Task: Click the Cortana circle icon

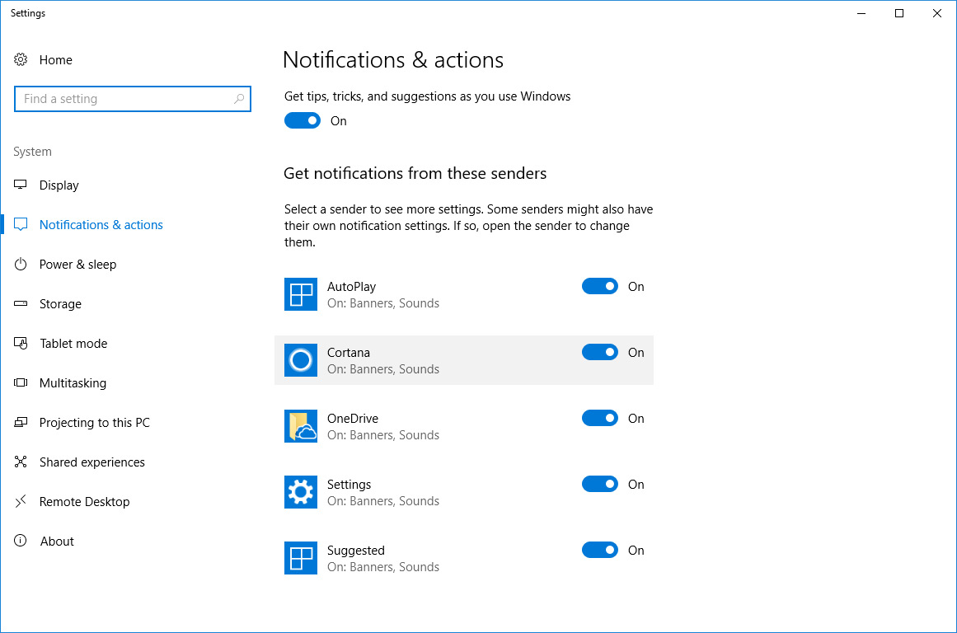Action: 301,360
